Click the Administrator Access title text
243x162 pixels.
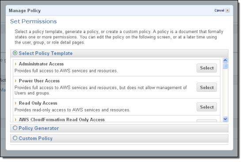41,64
